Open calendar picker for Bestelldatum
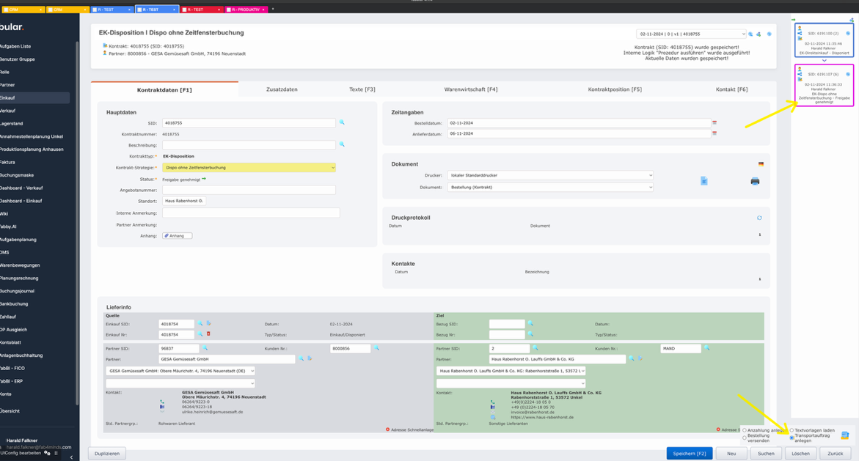 click(x=714, y=123)
